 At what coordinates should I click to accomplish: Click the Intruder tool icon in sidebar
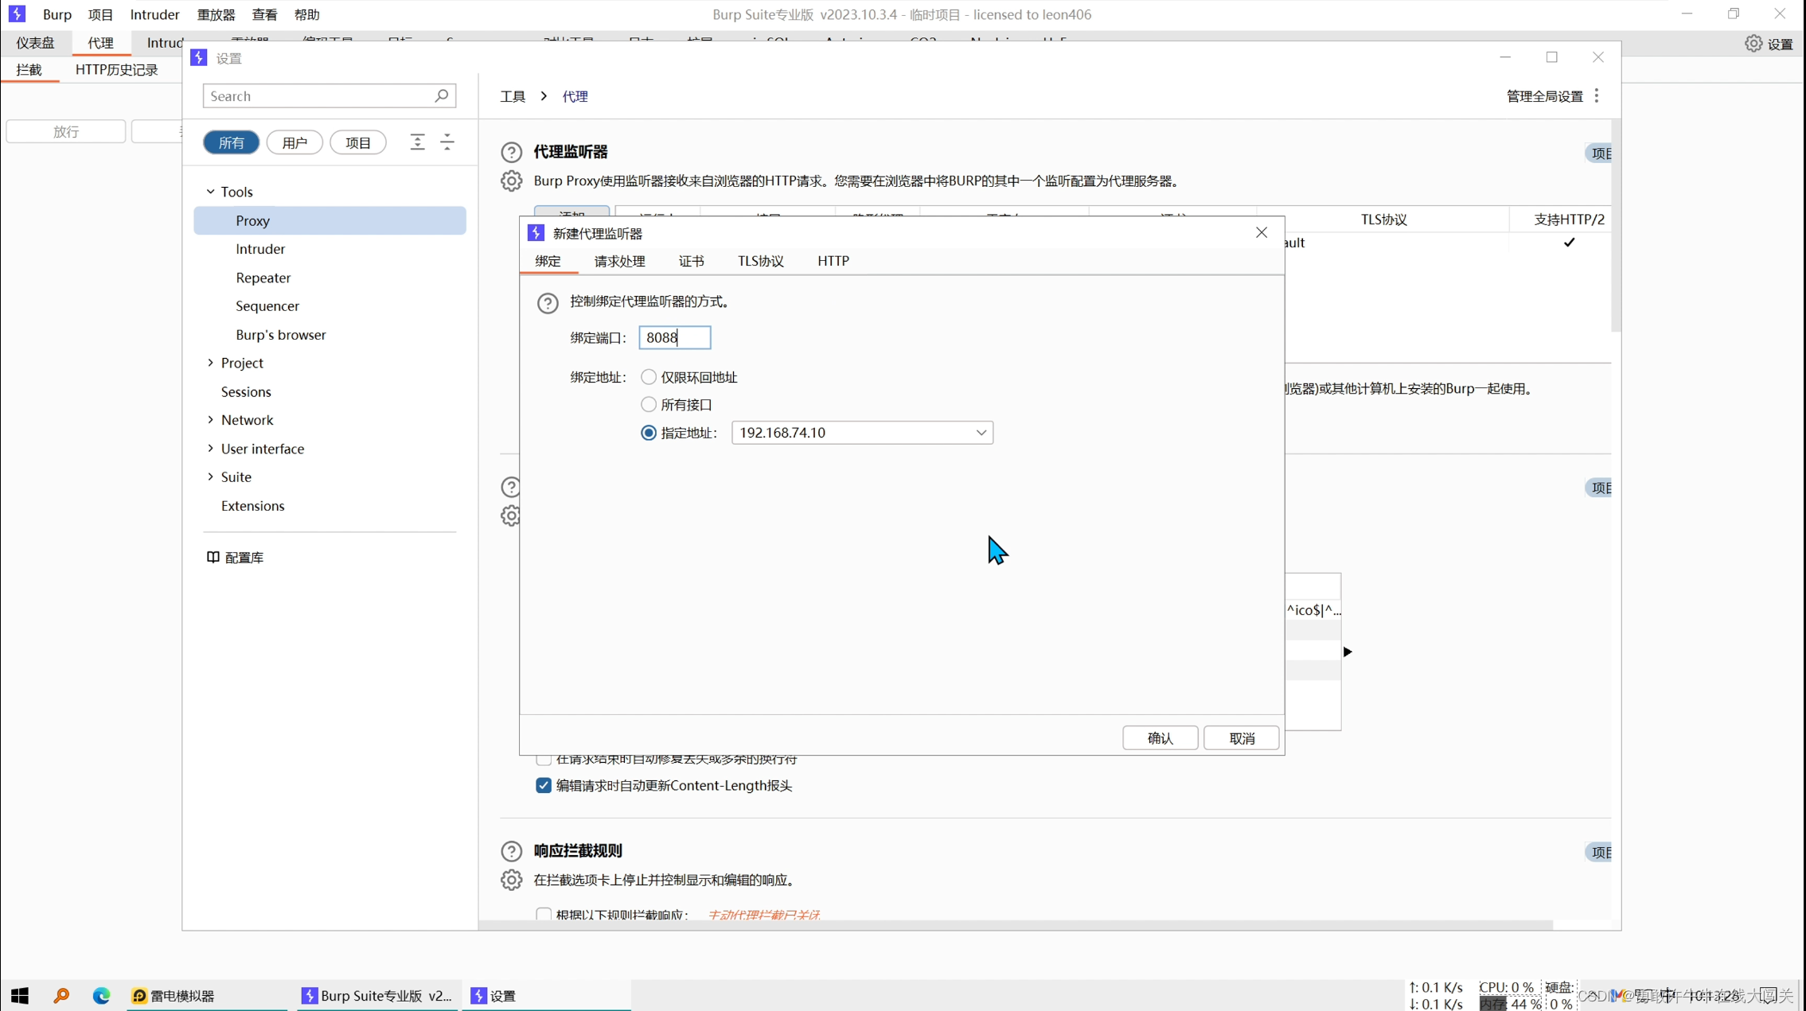(260, 249)
